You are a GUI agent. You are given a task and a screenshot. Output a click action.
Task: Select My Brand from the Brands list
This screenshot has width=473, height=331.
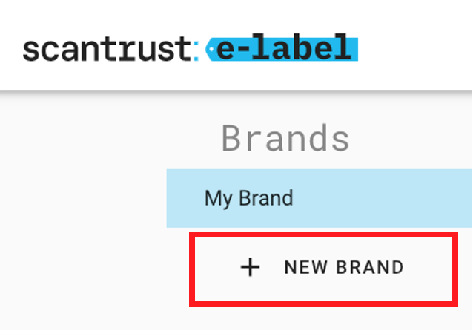pos(249,198)
